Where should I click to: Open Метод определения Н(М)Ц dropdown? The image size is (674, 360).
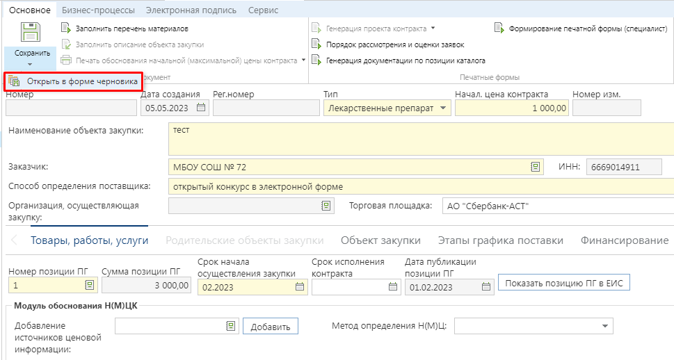605,326
